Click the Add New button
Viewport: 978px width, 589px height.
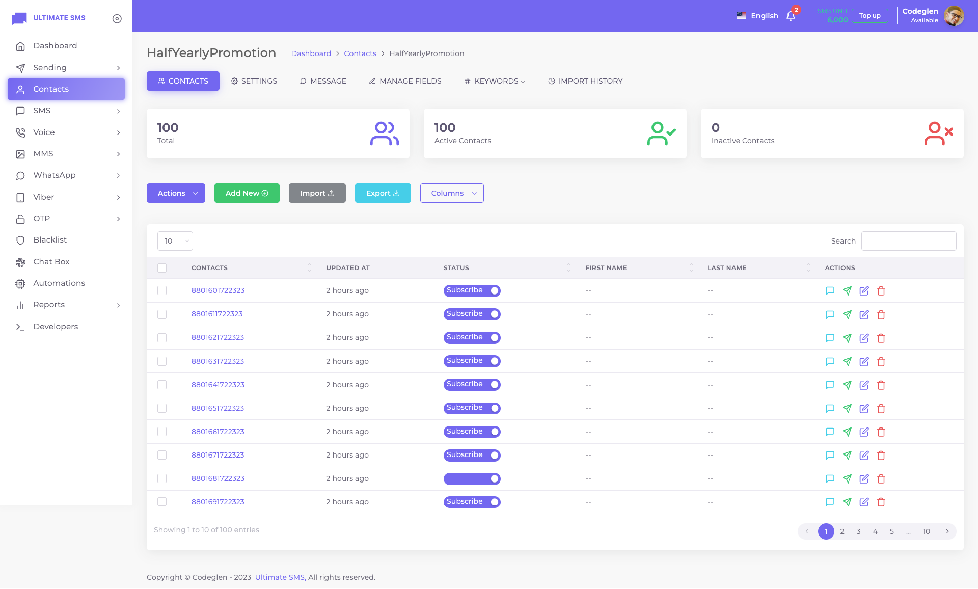(x=247, y=193)
